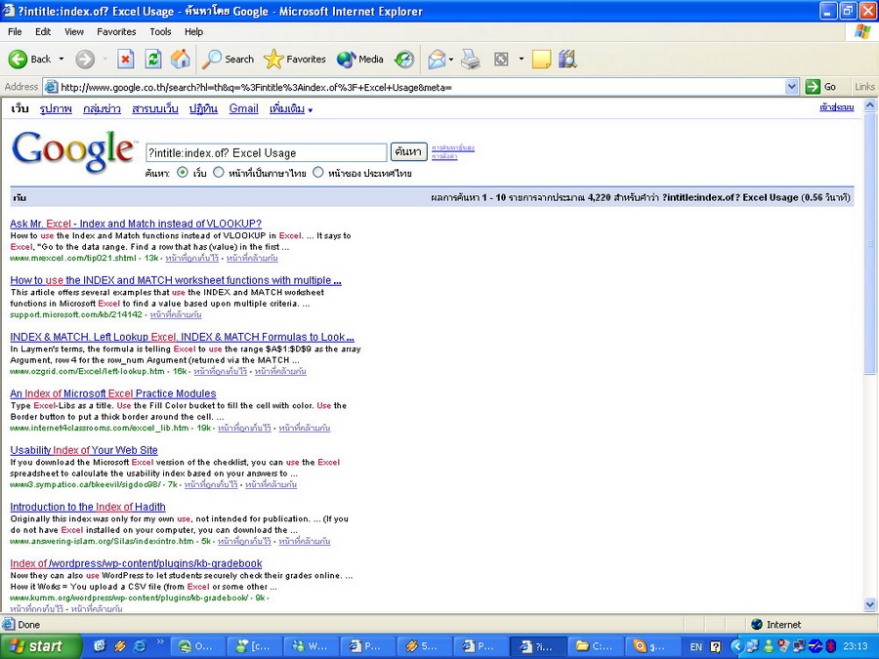Open the Search pane from toolbar
The height and width of the screenshot is (659, 879).
[x=228, y=59]
